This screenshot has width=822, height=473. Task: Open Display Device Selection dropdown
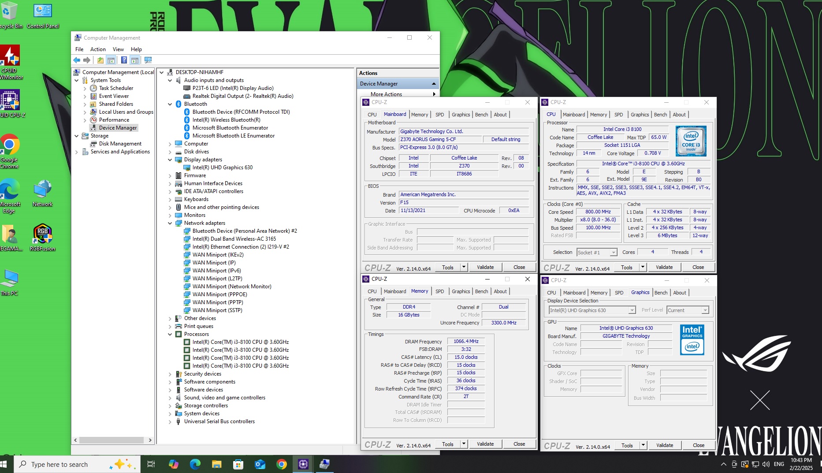tap(632, 310)
